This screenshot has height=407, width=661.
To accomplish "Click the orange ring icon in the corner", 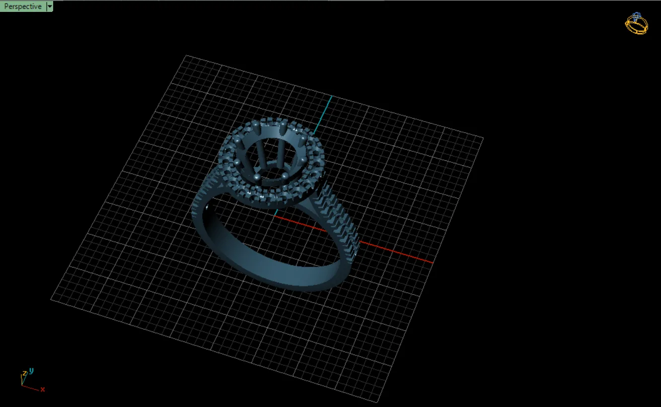I will point(637,23).
